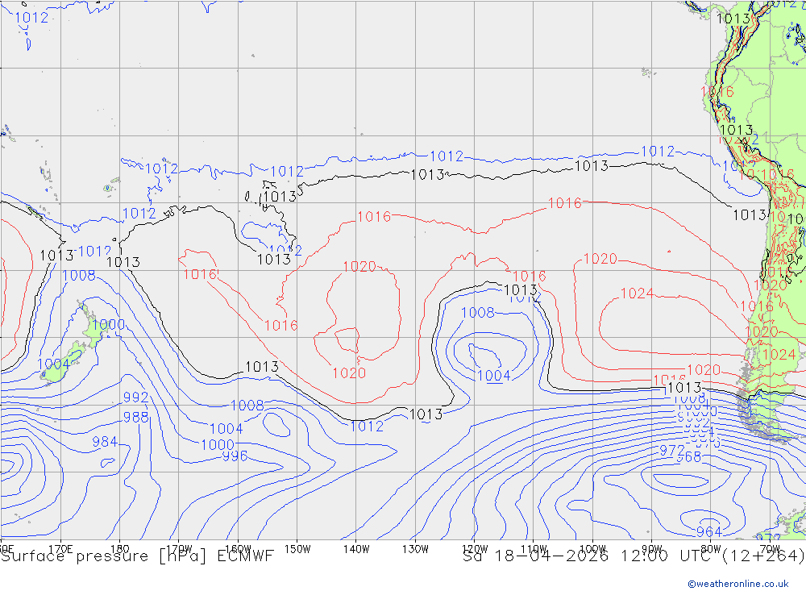Click the 1008 label north of New Zealand
The width and height of the screenshot is (806, 591).
point(79,276)
